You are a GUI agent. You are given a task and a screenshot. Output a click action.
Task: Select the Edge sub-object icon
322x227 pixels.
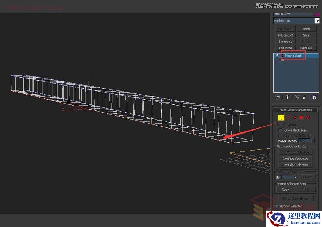click(x=288, y=117)
